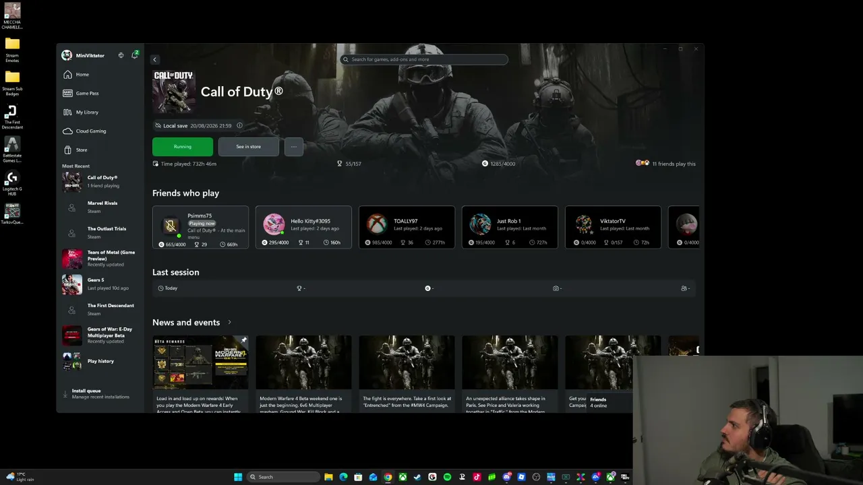The width and height of the screenshot is (863, 485).
Task: Open Play history
Action: click(x=100, y=361)
